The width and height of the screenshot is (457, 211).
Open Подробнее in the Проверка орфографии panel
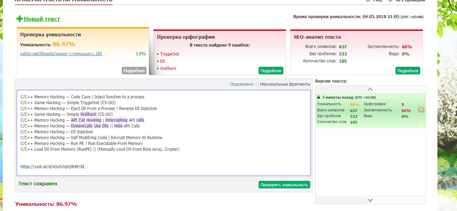(271, 71)
